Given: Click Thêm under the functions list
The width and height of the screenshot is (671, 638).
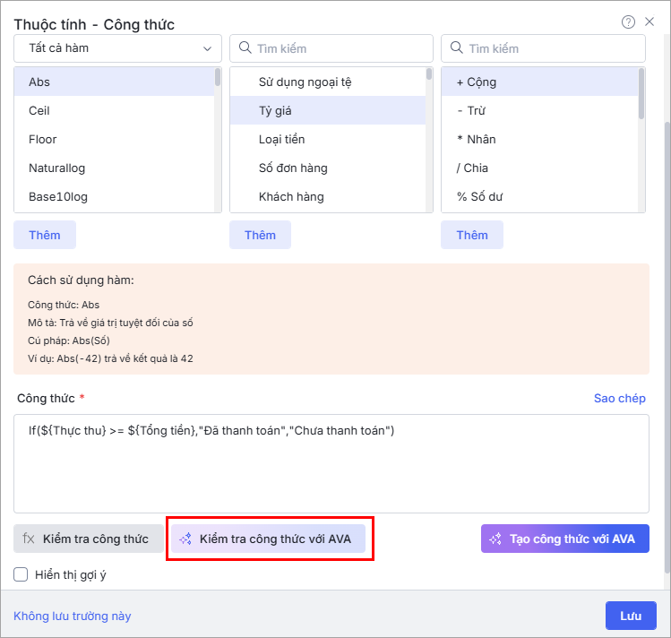Looking at the screenshot, I should [x=45, y=235].
